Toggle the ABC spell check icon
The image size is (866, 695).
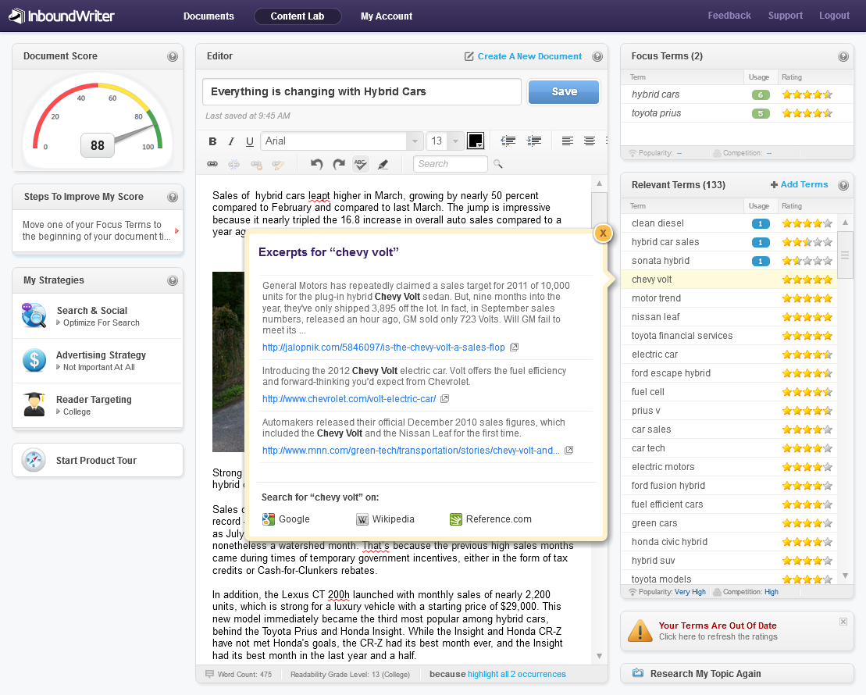[361, 164]
